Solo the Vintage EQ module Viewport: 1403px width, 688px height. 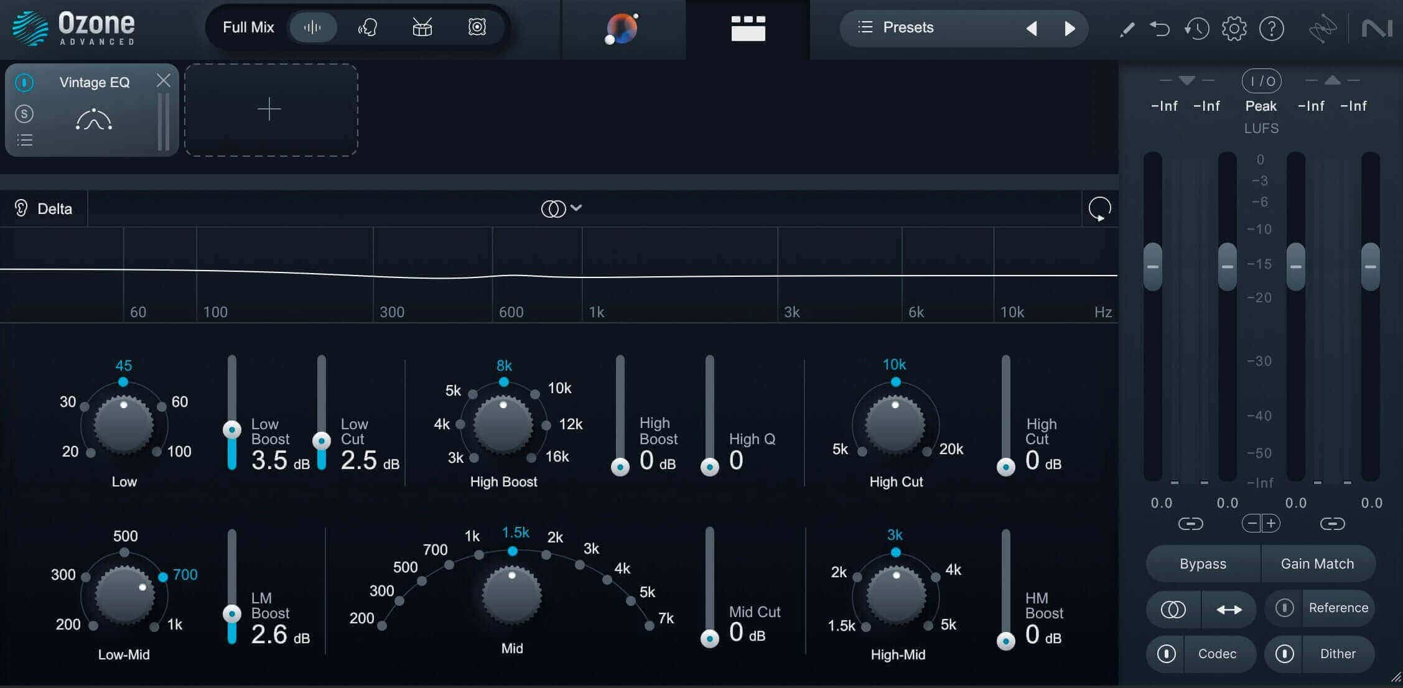[24, 113]
